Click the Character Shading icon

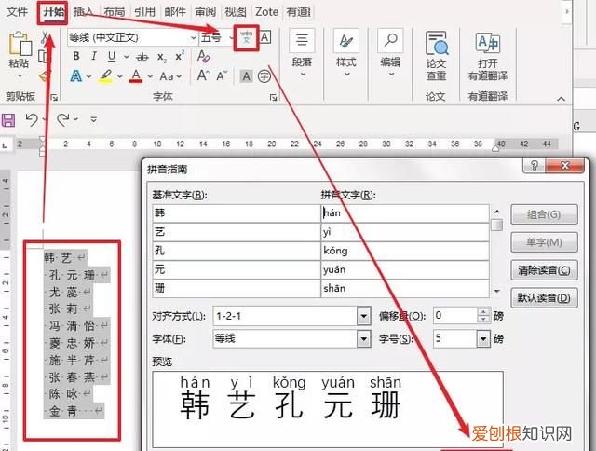point(246,76)
